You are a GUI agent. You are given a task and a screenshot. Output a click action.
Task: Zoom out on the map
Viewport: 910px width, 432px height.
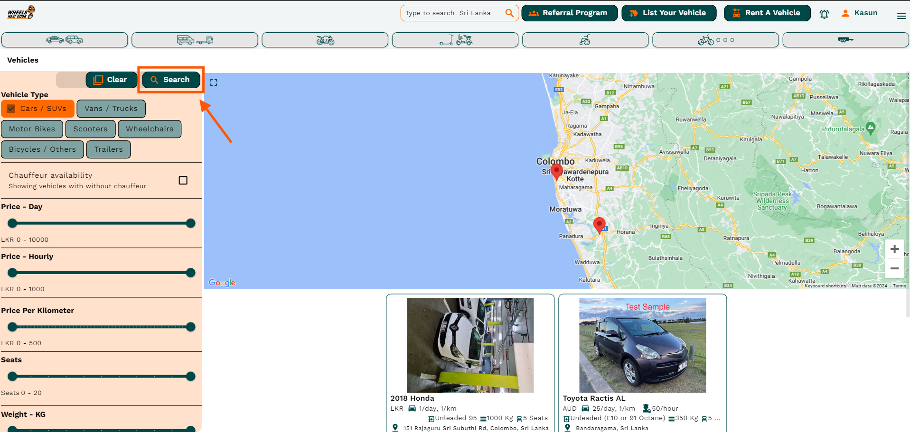894,268
